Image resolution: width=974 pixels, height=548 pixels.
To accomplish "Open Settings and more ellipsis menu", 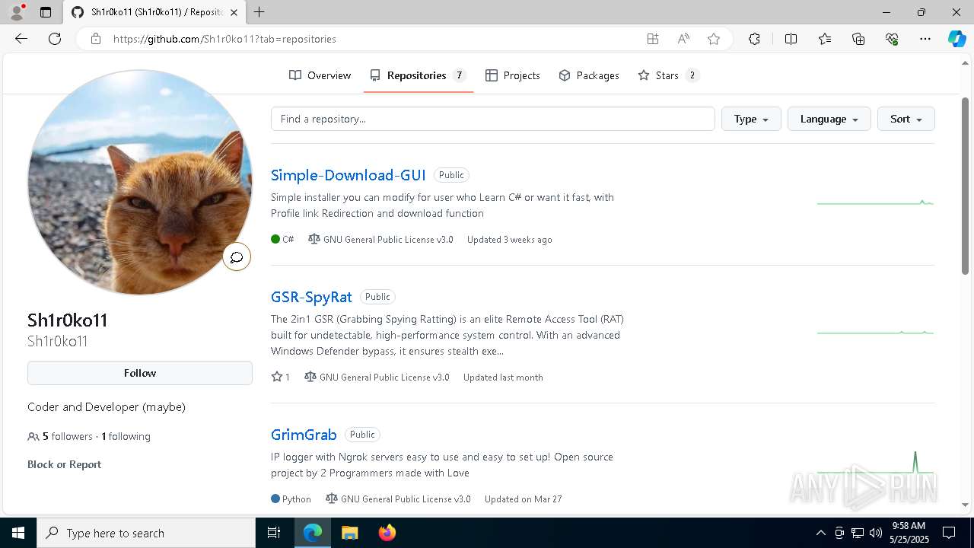I will [925, 39].
